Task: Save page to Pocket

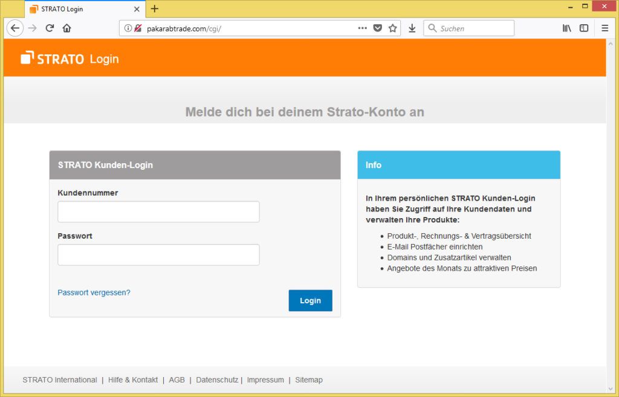Action: [x=378, y=28]
